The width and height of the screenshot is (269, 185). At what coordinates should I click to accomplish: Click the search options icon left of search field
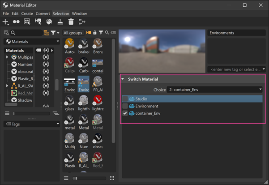(6, 33)
